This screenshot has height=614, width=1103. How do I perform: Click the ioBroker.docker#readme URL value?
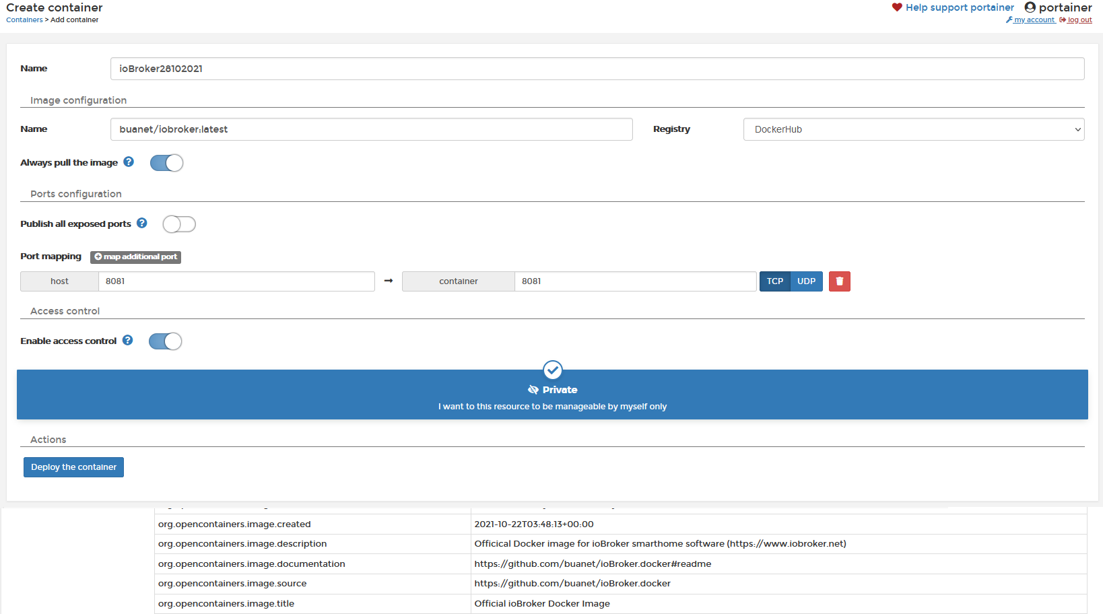pos(593,564)
